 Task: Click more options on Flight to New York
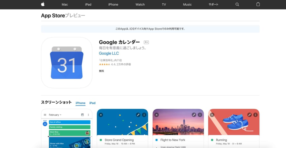(x=200, y=115)
